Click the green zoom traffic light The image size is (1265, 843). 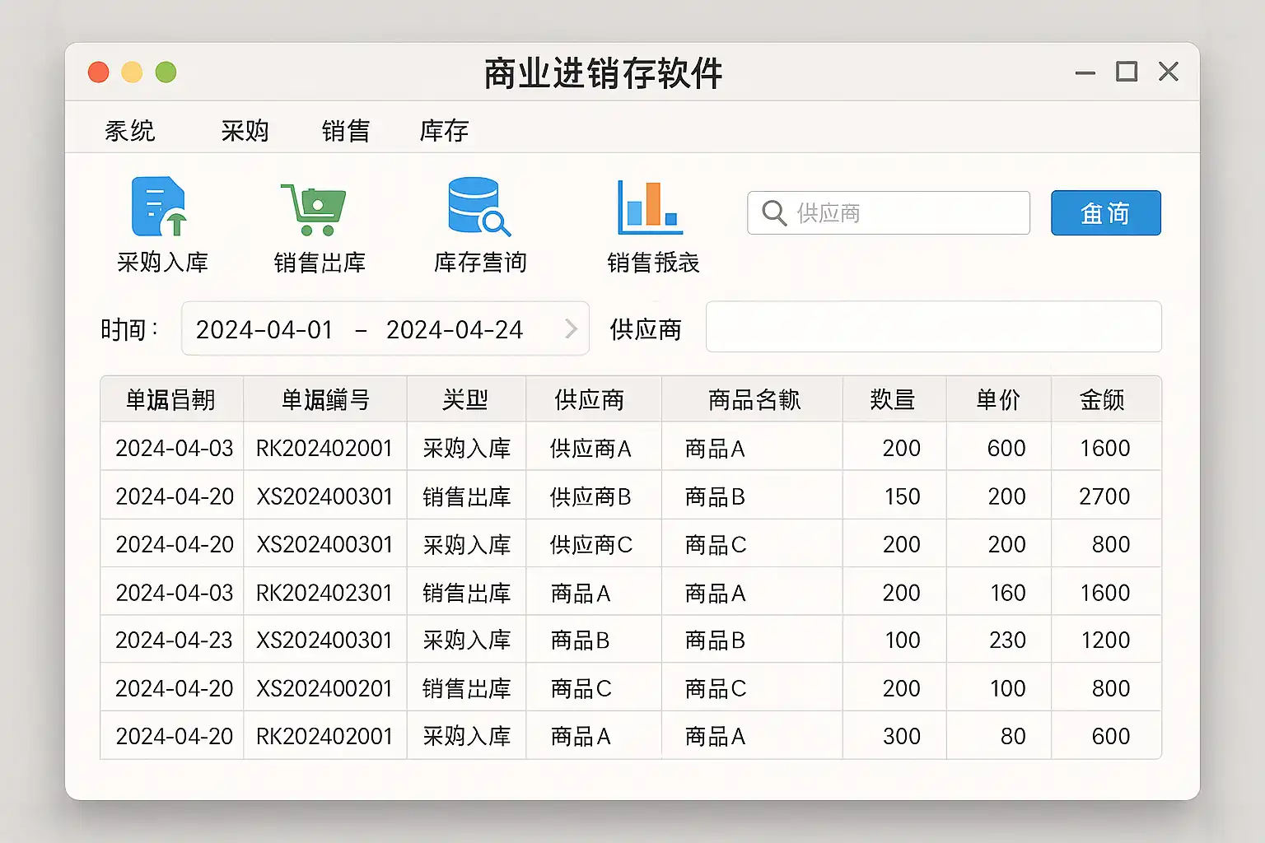click(166, 72)
